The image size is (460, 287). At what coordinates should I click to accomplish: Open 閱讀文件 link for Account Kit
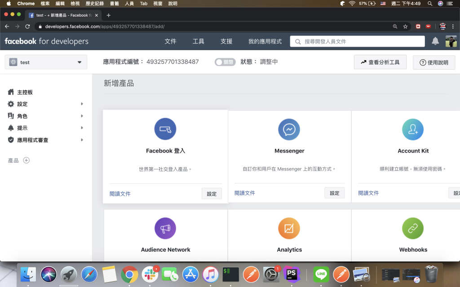pos(368,193)
